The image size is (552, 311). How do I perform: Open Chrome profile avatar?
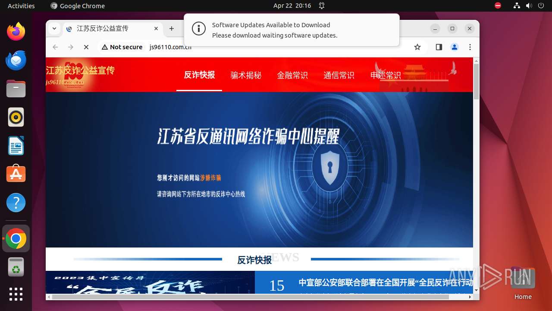(x=455, y=47)
